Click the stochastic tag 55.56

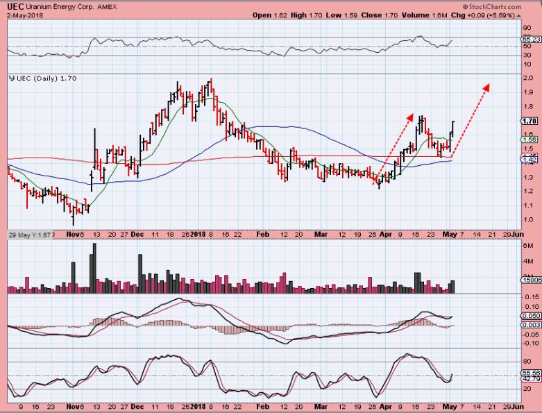(532, 373)
